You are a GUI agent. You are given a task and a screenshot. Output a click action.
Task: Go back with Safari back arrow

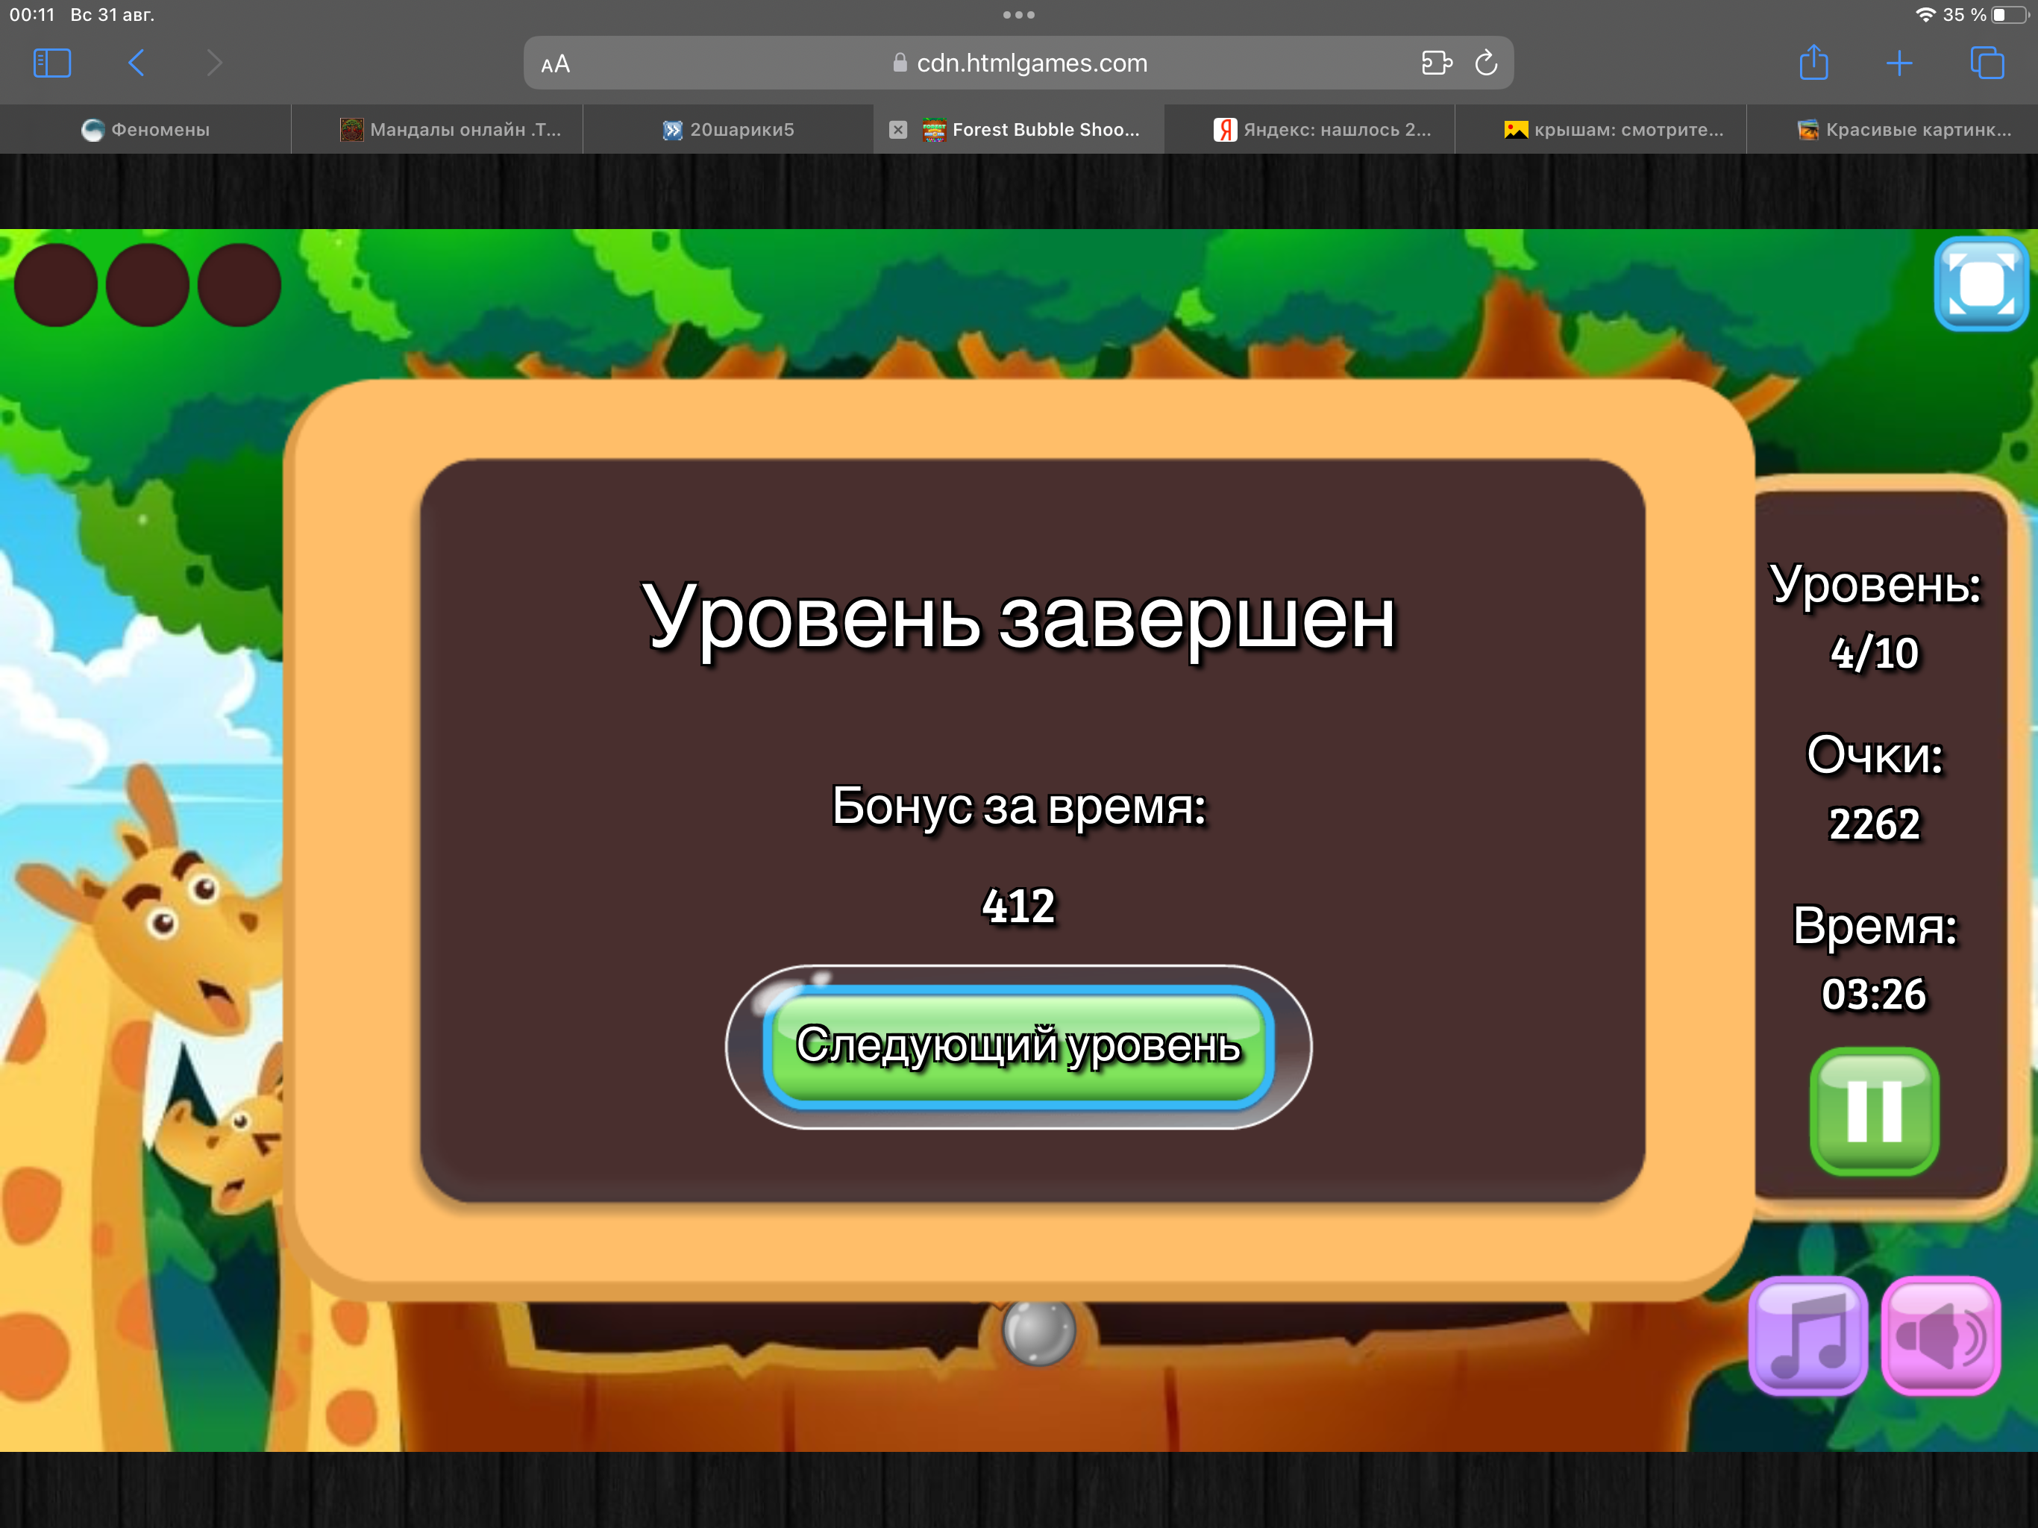pyautogui.click(x=137, y=63)
